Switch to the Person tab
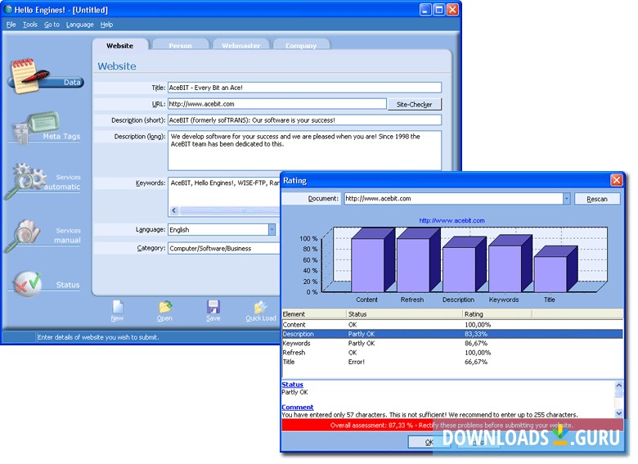The height and width of the screenshot is (464, 638). pos(180,45)
